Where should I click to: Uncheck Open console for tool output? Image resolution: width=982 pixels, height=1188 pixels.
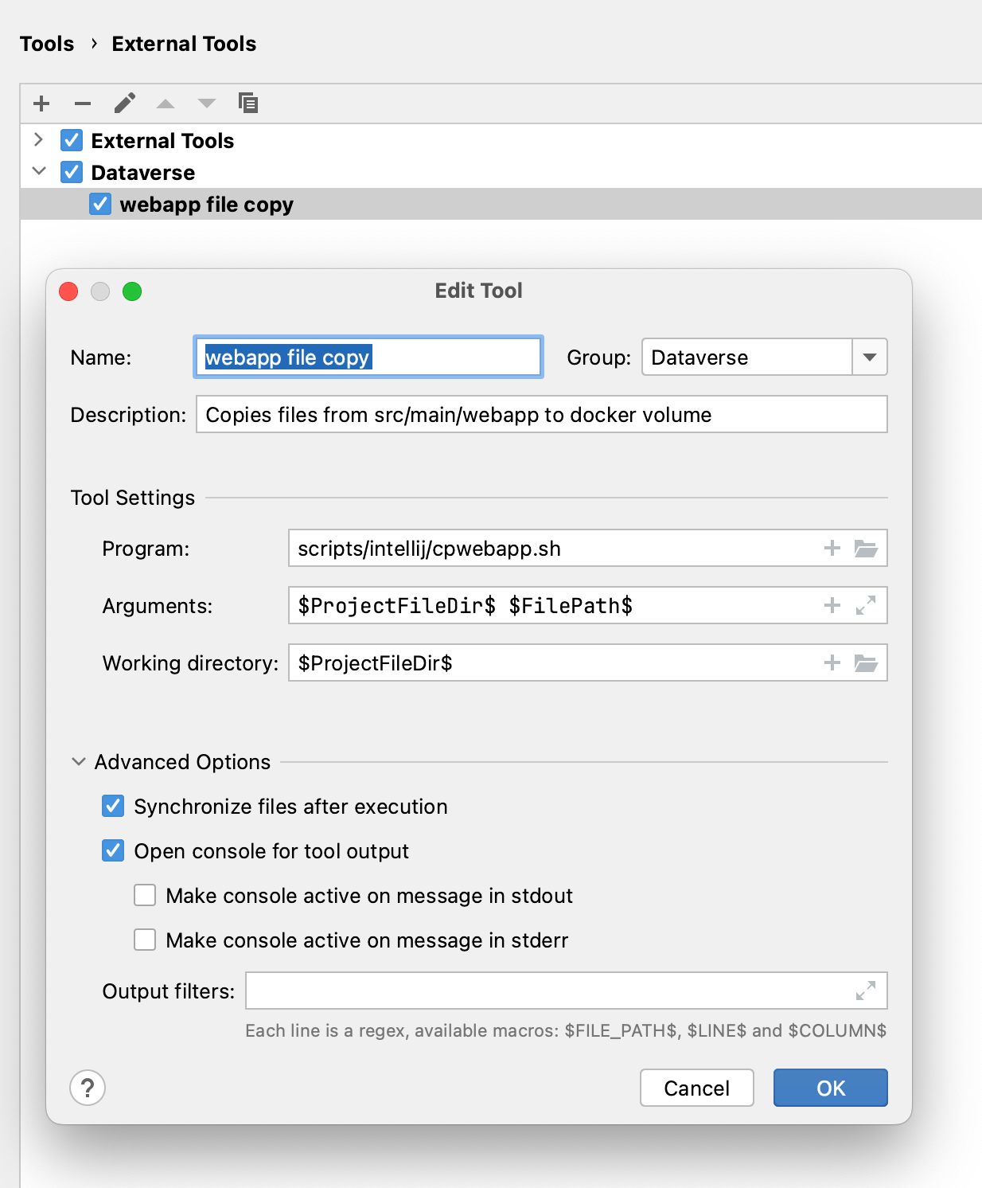click(113, 851)
